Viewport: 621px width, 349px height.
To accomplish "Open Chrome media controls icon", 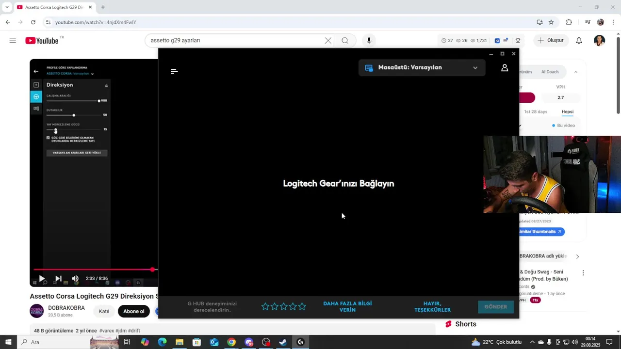I will 588,22.
